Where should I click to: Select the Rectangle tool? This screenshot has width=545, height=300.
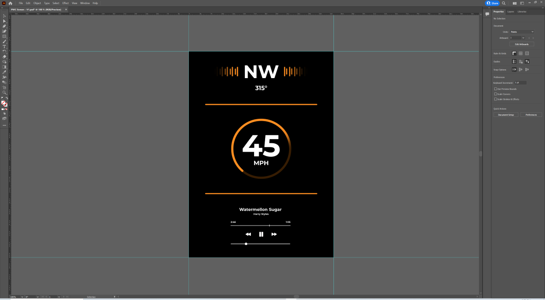(x=4, y=36)
